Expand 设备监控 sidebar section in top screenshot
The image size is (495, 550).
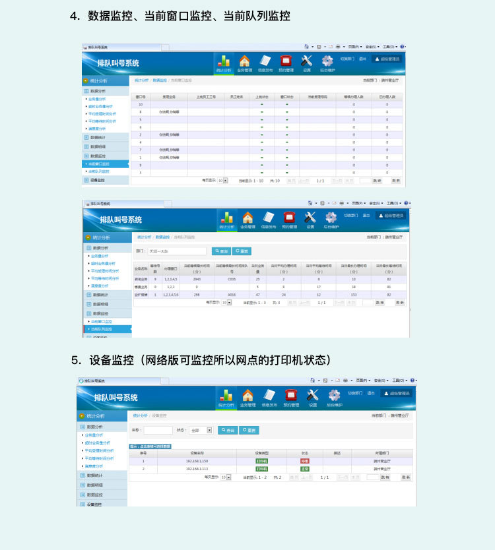coord(106,180)
